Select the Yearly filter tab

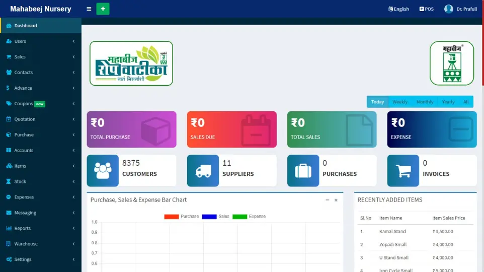448,102
